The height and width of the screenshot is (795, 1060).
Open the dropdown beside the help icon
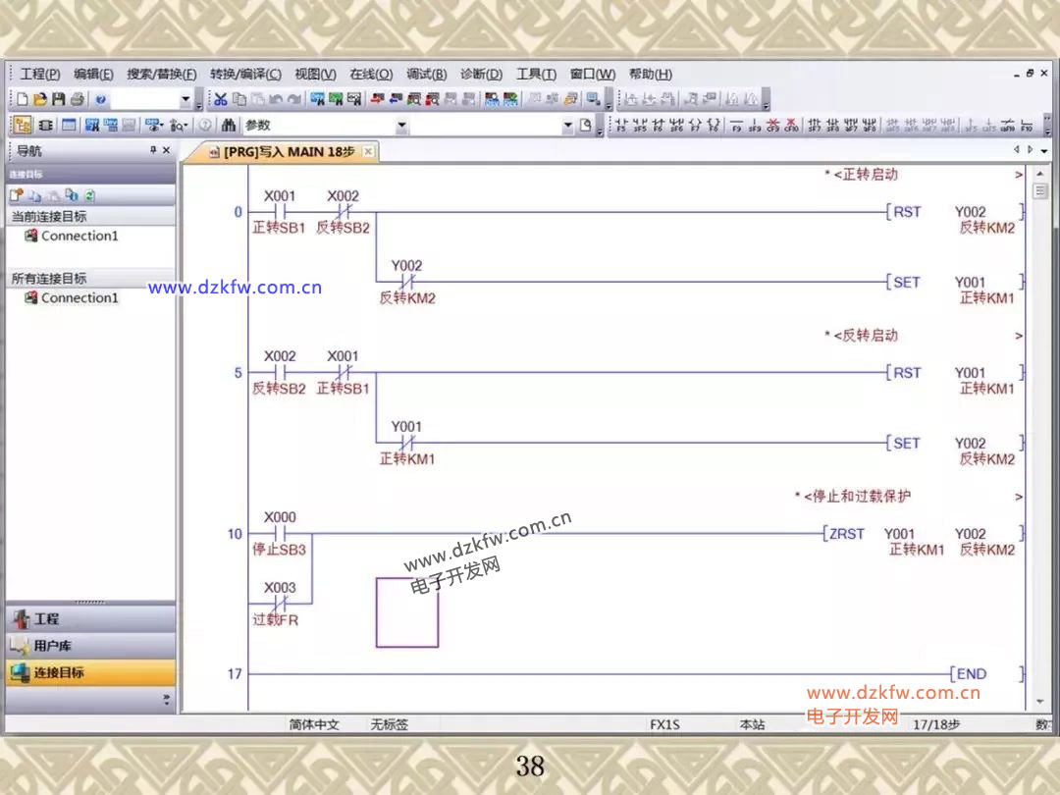[185, 99]
